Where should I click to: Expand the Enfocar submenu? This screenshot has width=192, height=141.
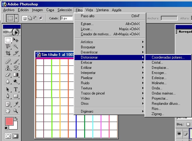[110, 62]
